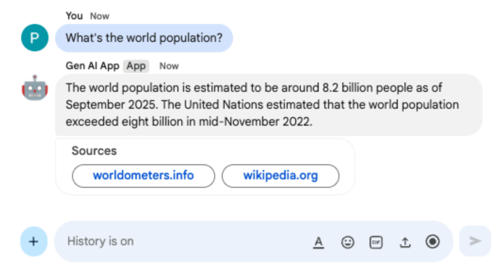Click the Now timestamp beside App badge

169,66
